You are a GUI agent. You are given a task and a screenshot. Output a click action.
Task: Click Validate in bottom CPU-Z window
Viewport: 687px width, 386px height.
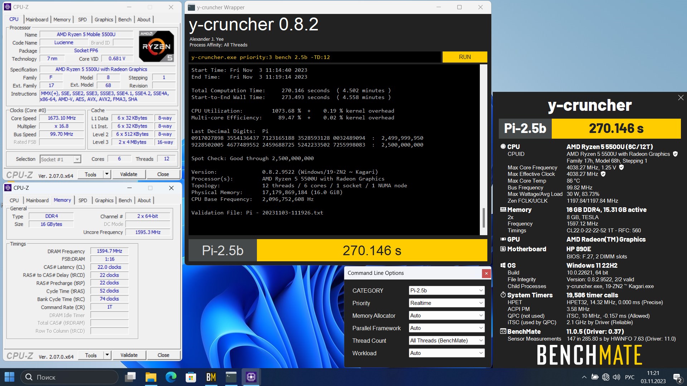coord(129,355)
